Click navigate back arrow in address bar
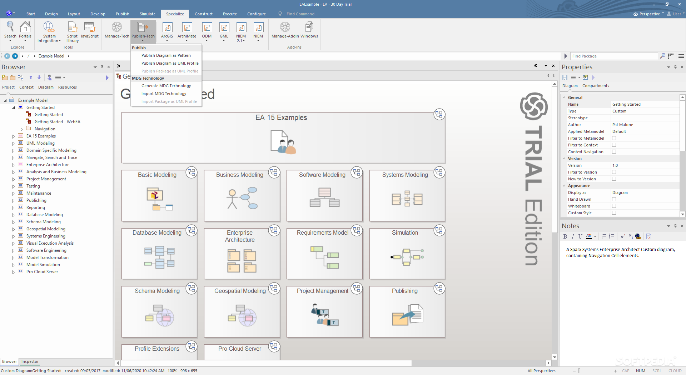686x375 pixels. click(x=7, y=56)
